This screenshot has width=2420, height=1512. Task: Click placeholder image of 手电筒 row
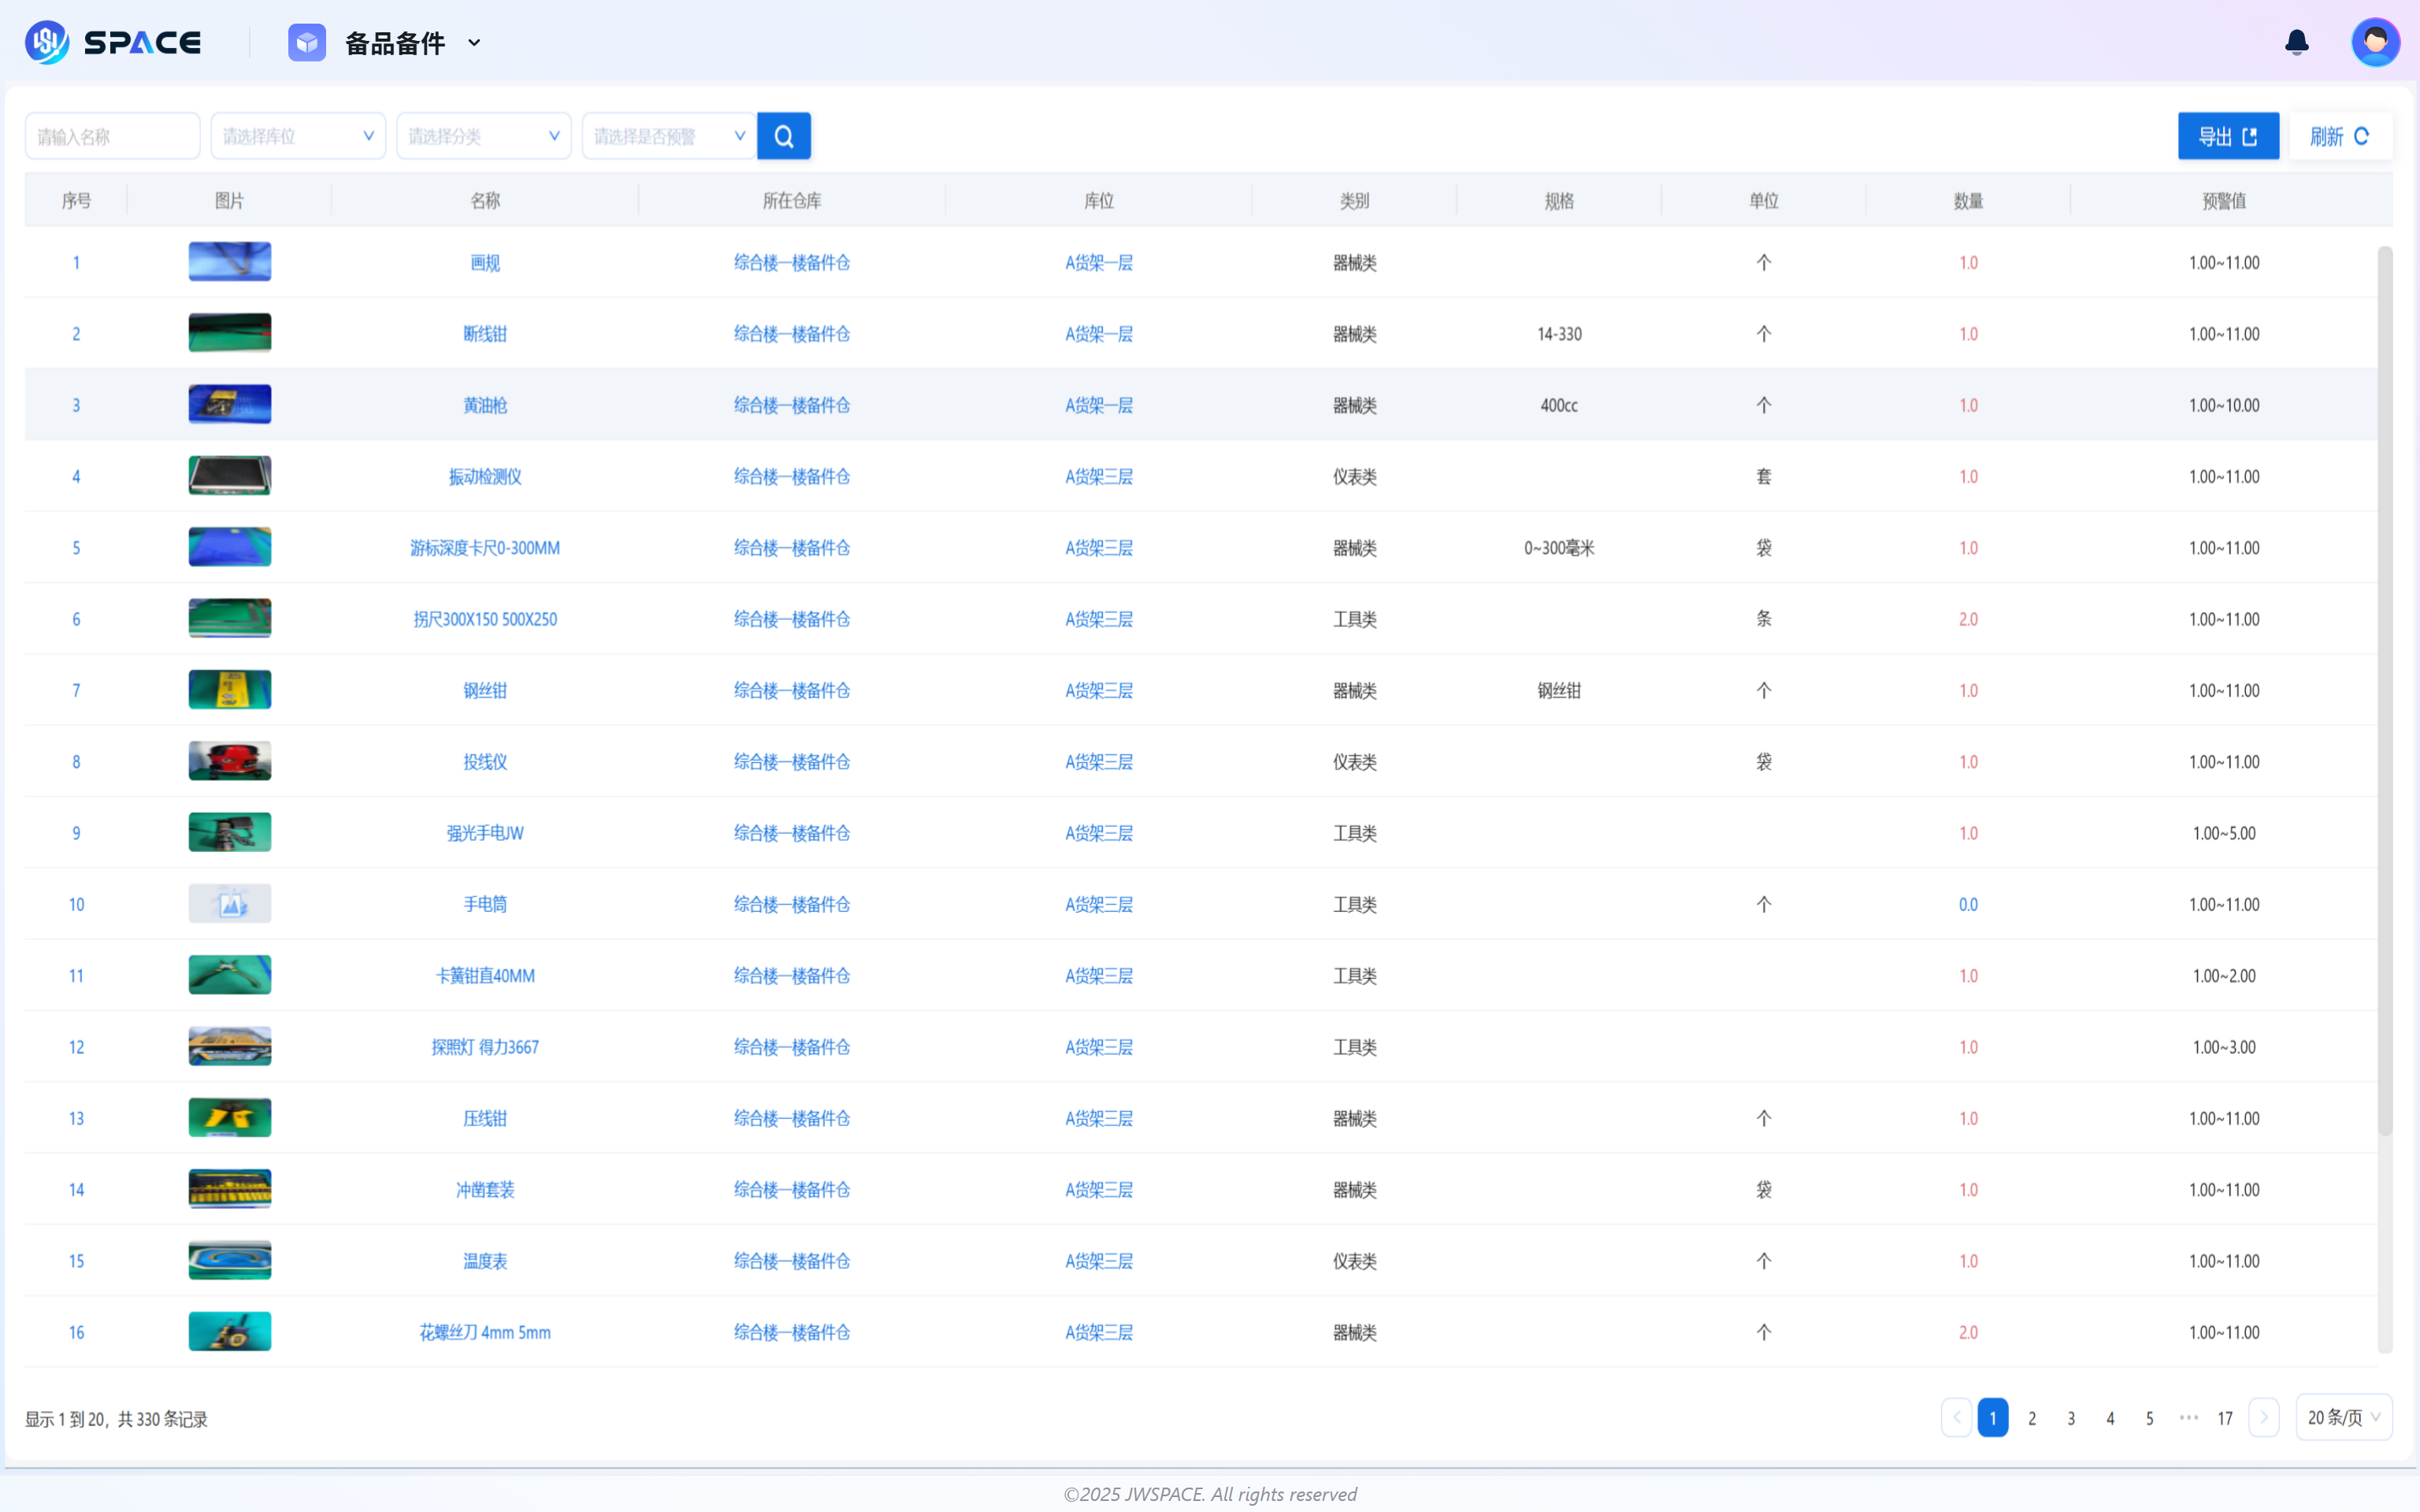230,904
